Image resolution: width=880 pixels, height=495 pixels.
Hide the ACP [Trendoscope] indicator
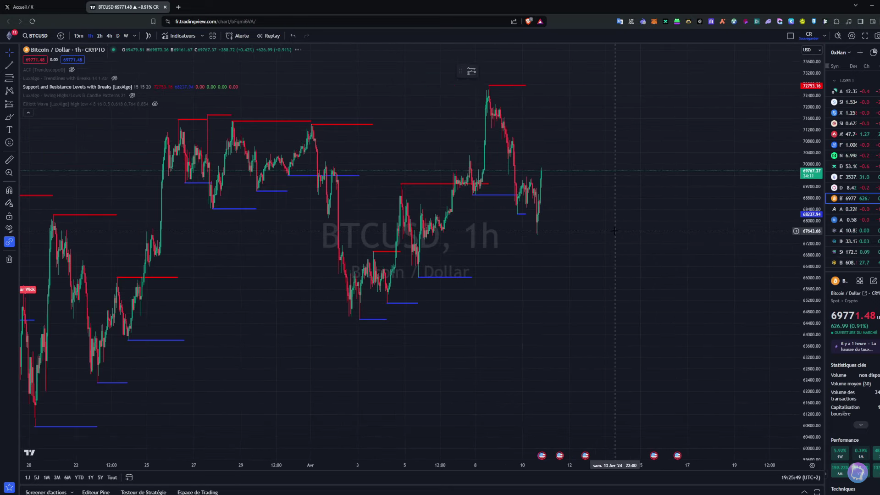coord(72,70)
